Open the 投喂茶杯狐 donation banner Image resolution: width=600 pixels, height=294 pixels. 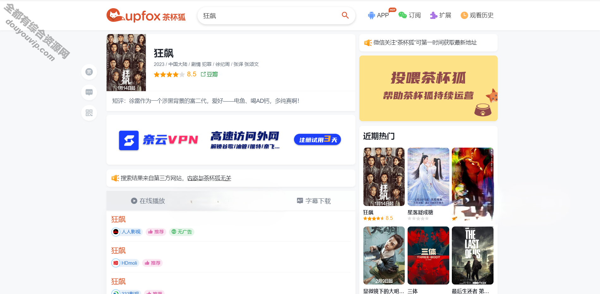pos(428,88)
